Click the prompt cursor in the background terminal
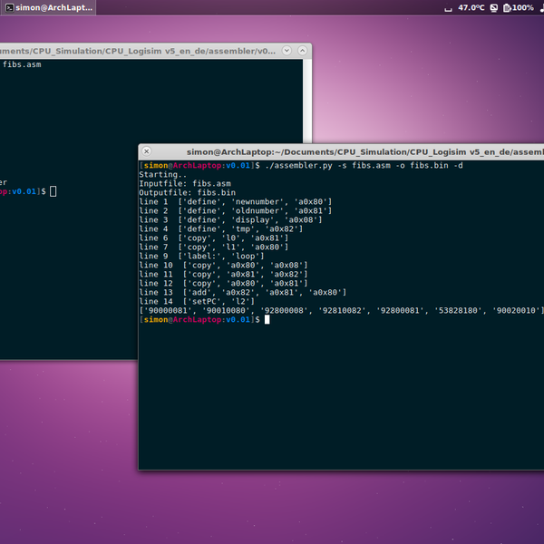The width and height of the screenshot is (544, 544). point(53,191)
